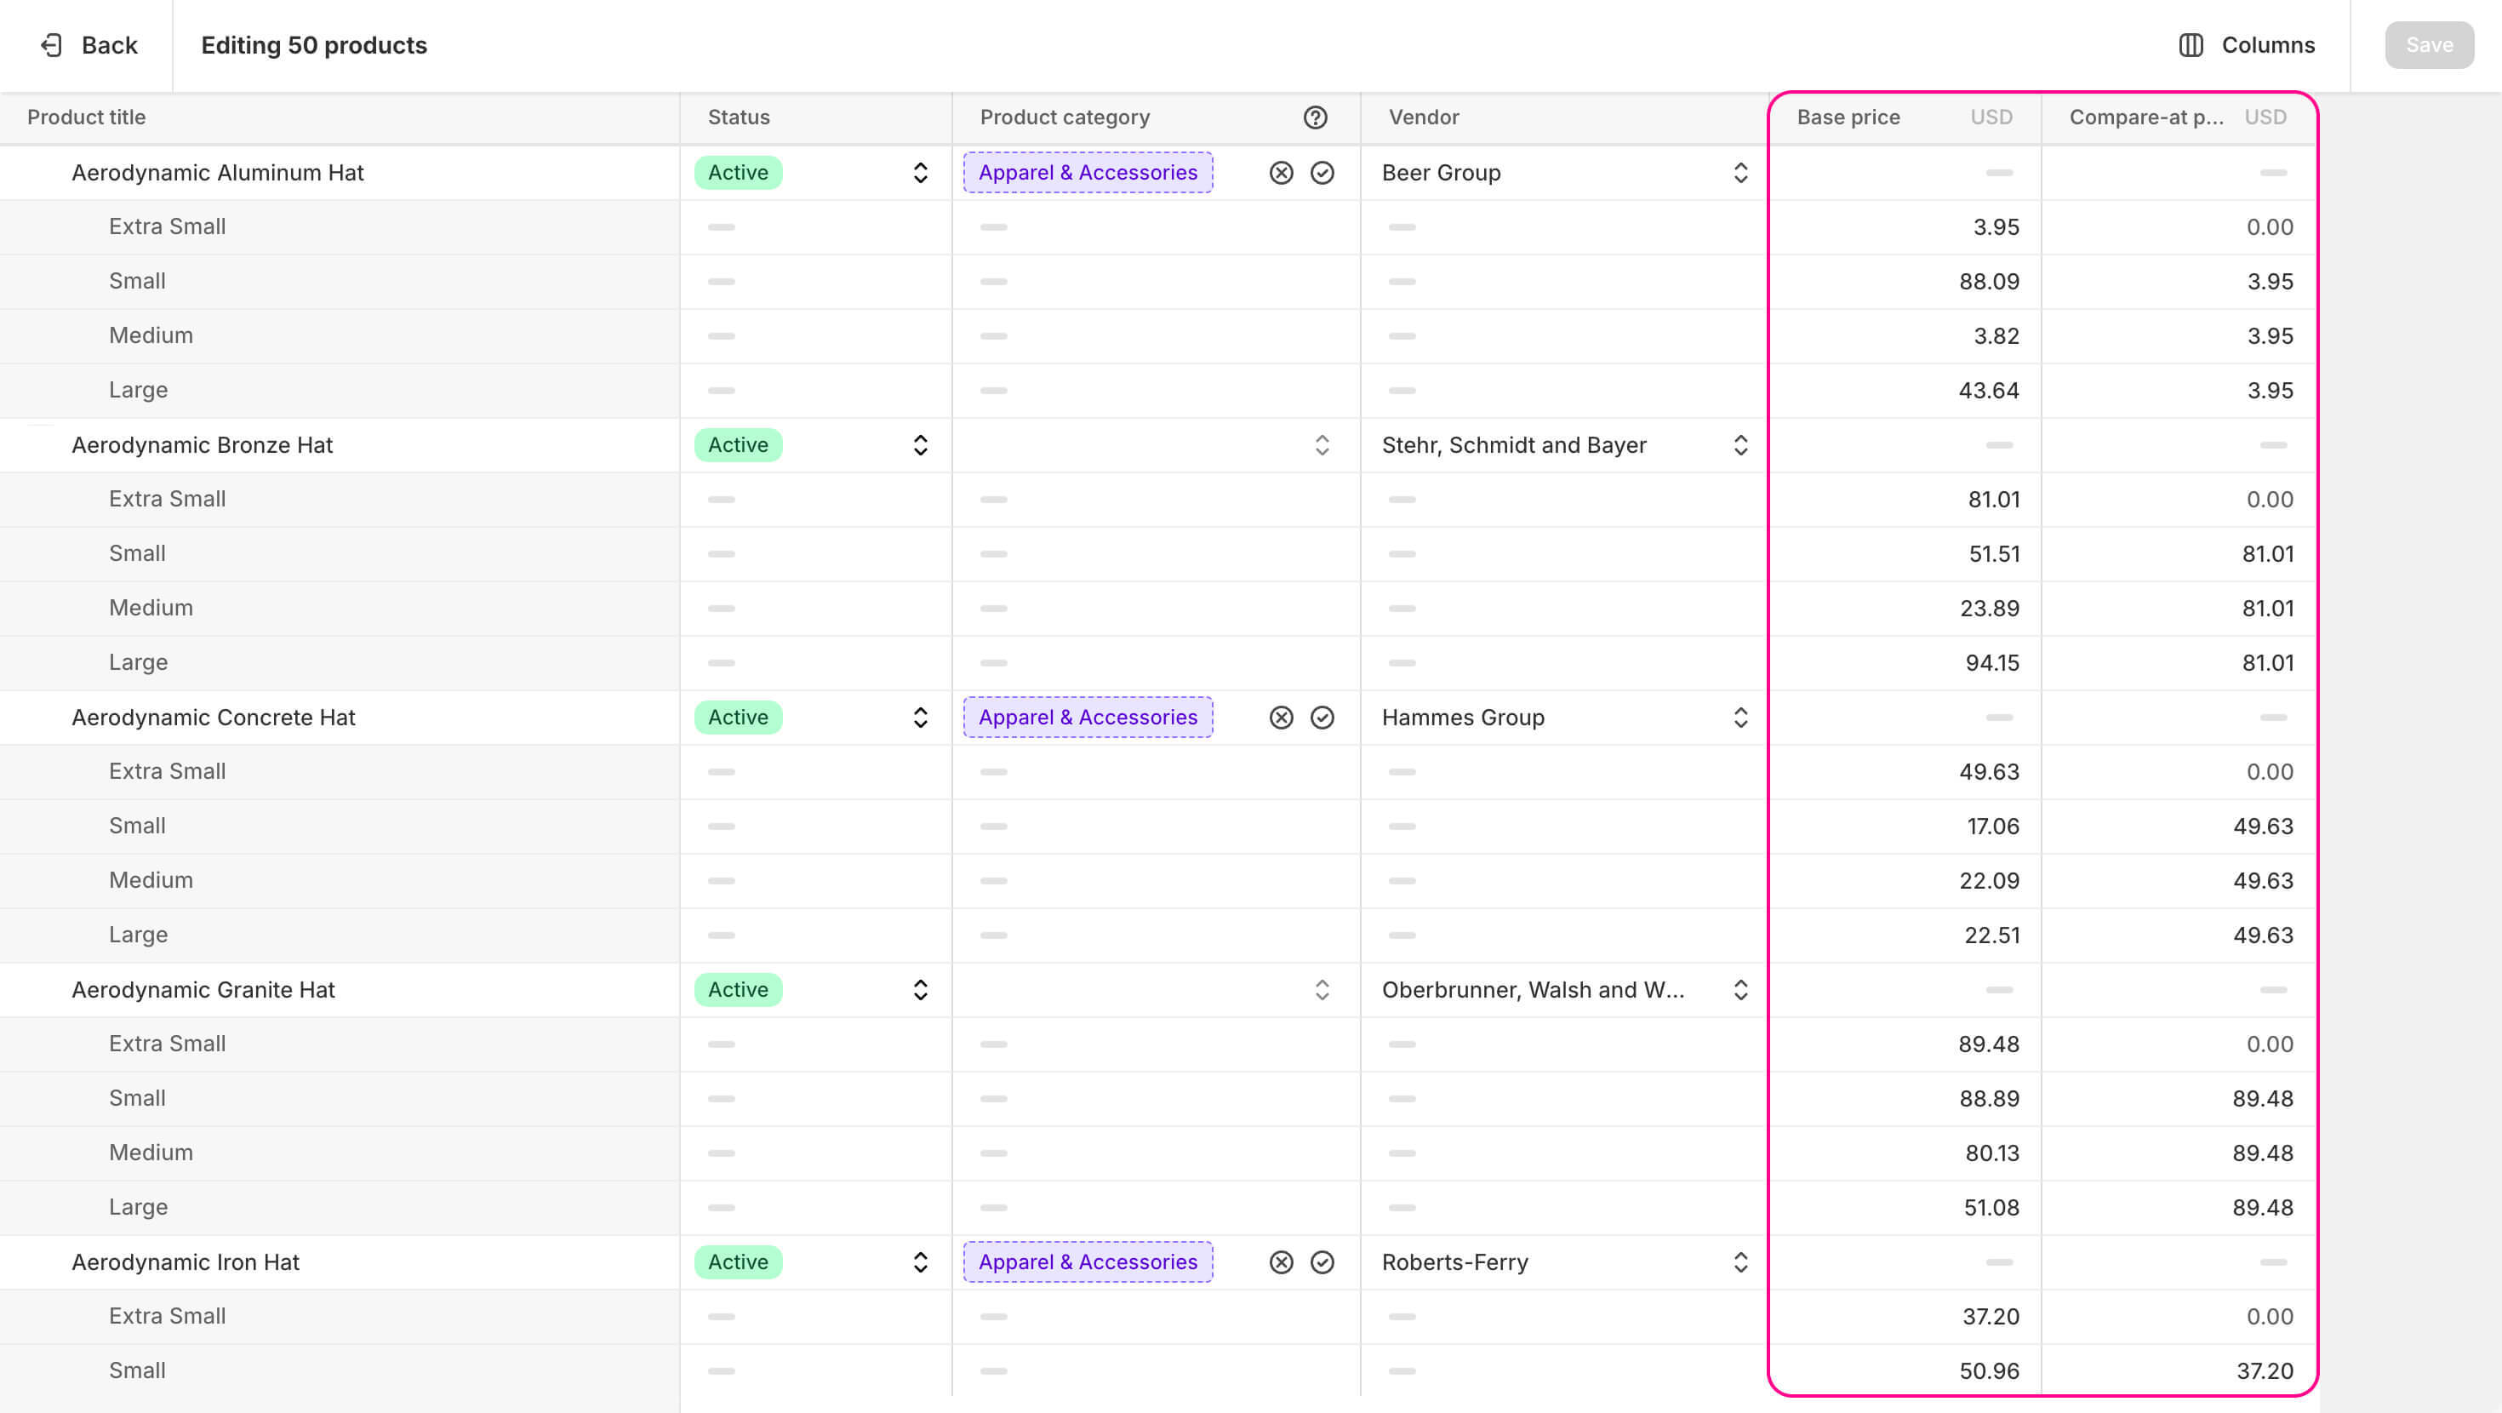Click the clear category icon for Aerodynamic Concrete Hat

coord(1280,717)
